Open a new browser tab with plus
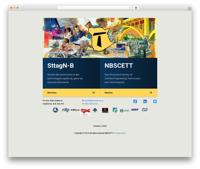This screenshot has width=200, height=169. pos(190,9)
